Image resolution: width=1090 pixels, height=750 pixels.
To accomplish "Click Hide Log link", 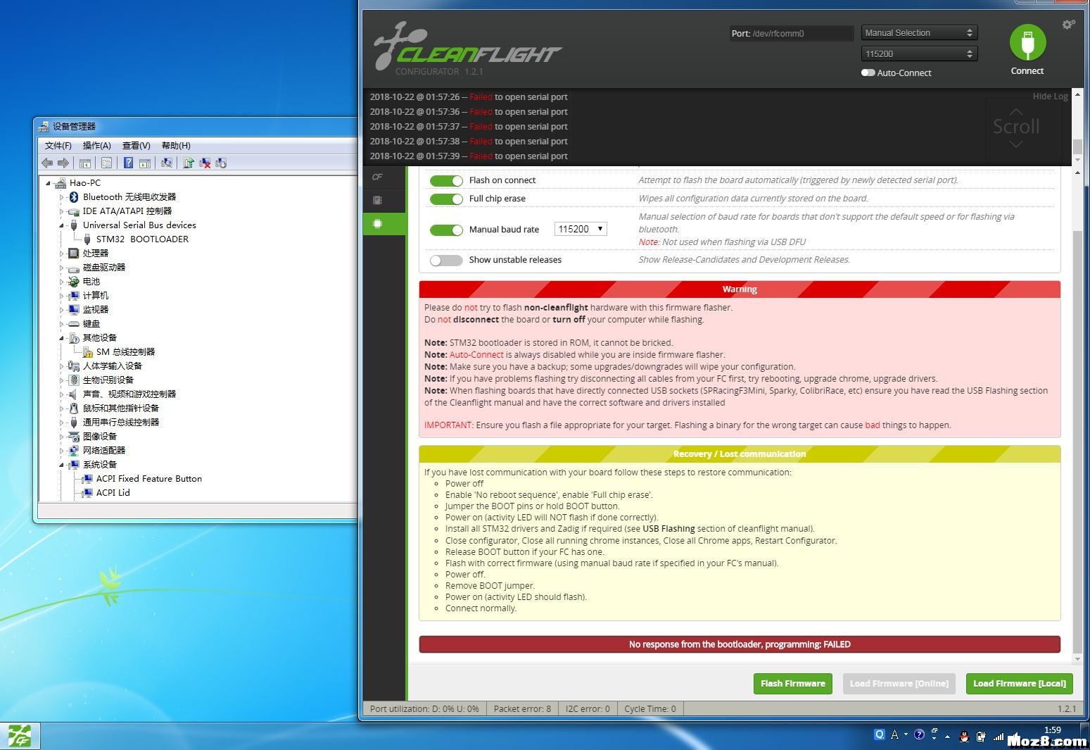I will pos(1050,96).
